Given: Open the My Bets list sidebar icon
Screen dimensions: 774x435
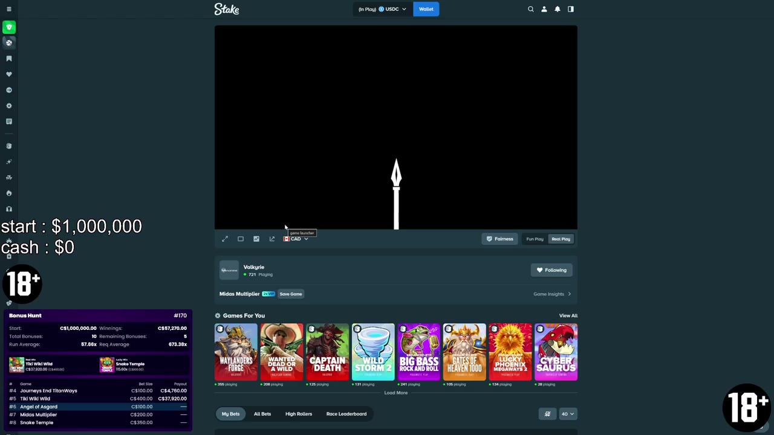Looking at the screenshot, I should point(9,121).
